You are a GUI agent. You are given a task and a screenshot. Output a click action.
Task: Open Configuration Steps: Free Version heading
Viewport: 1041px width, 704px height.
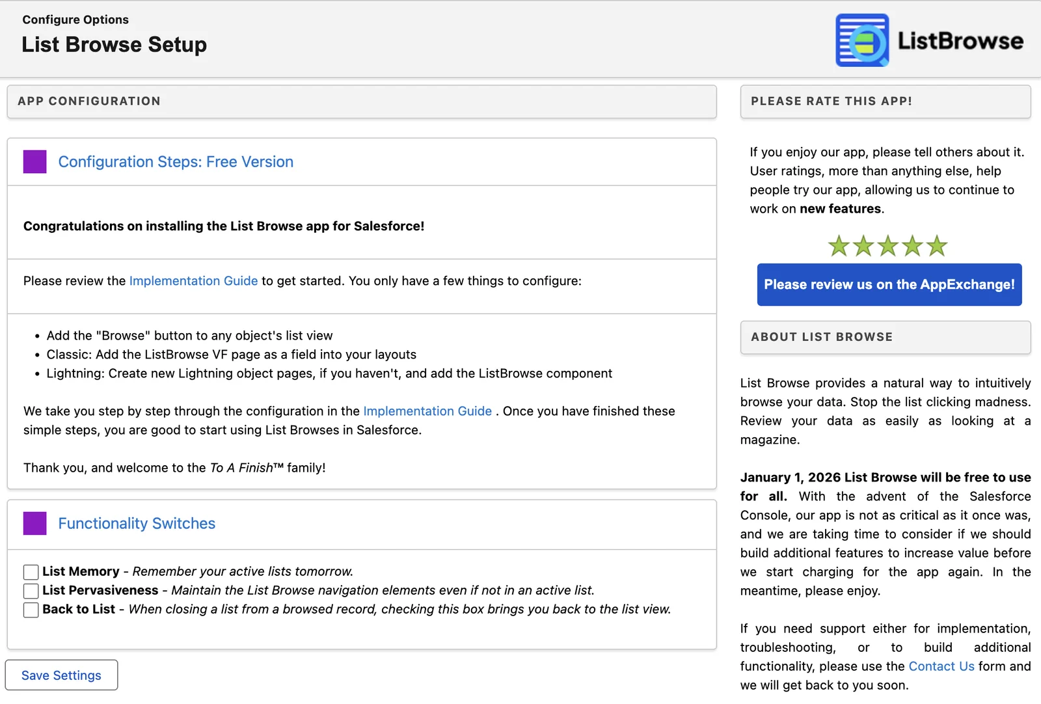(x=176, y=161)
